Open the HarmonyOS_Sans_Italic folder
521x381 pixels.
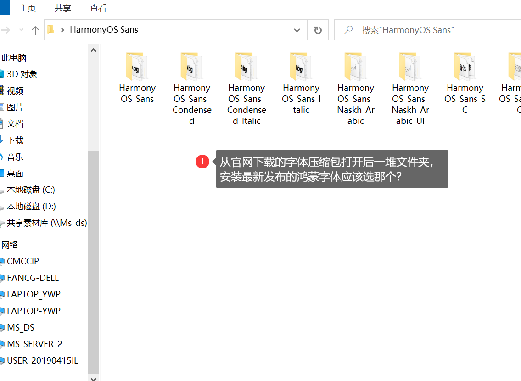coord(301,83)
